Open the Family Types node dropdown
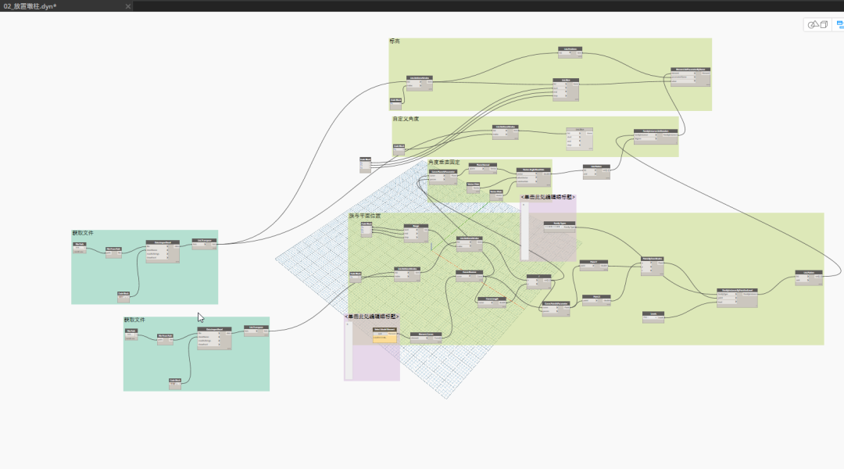This screenshot has width=844, height=469. click(x=553, y=227)
